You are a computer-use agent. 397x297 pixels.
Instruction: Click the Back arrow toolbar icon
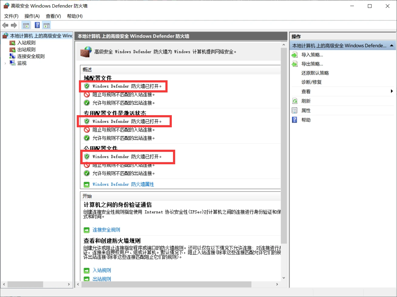[5, 25]
